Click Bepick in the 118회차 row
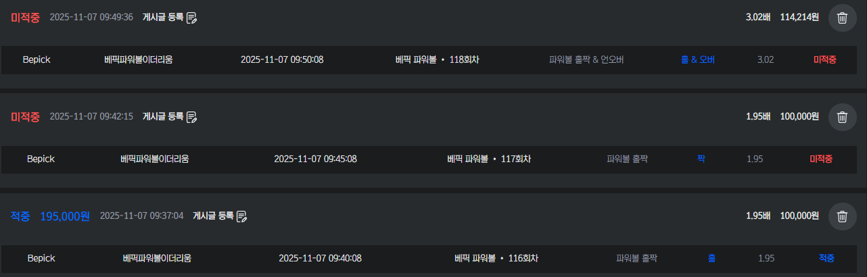The width and height of the screenshot is (867, 277). pyautogui.click(x=37, y=59)
